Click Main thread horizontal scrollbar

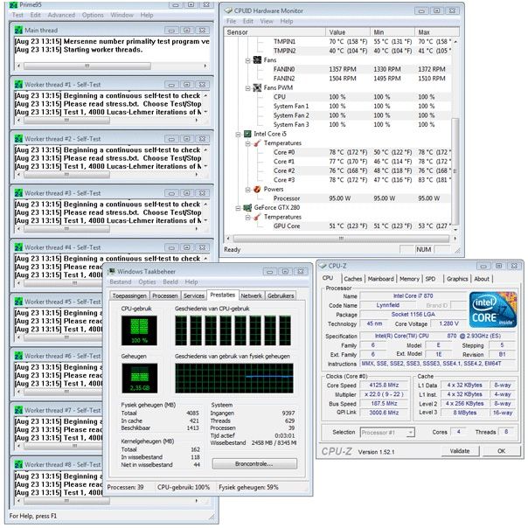coord(87,66)
